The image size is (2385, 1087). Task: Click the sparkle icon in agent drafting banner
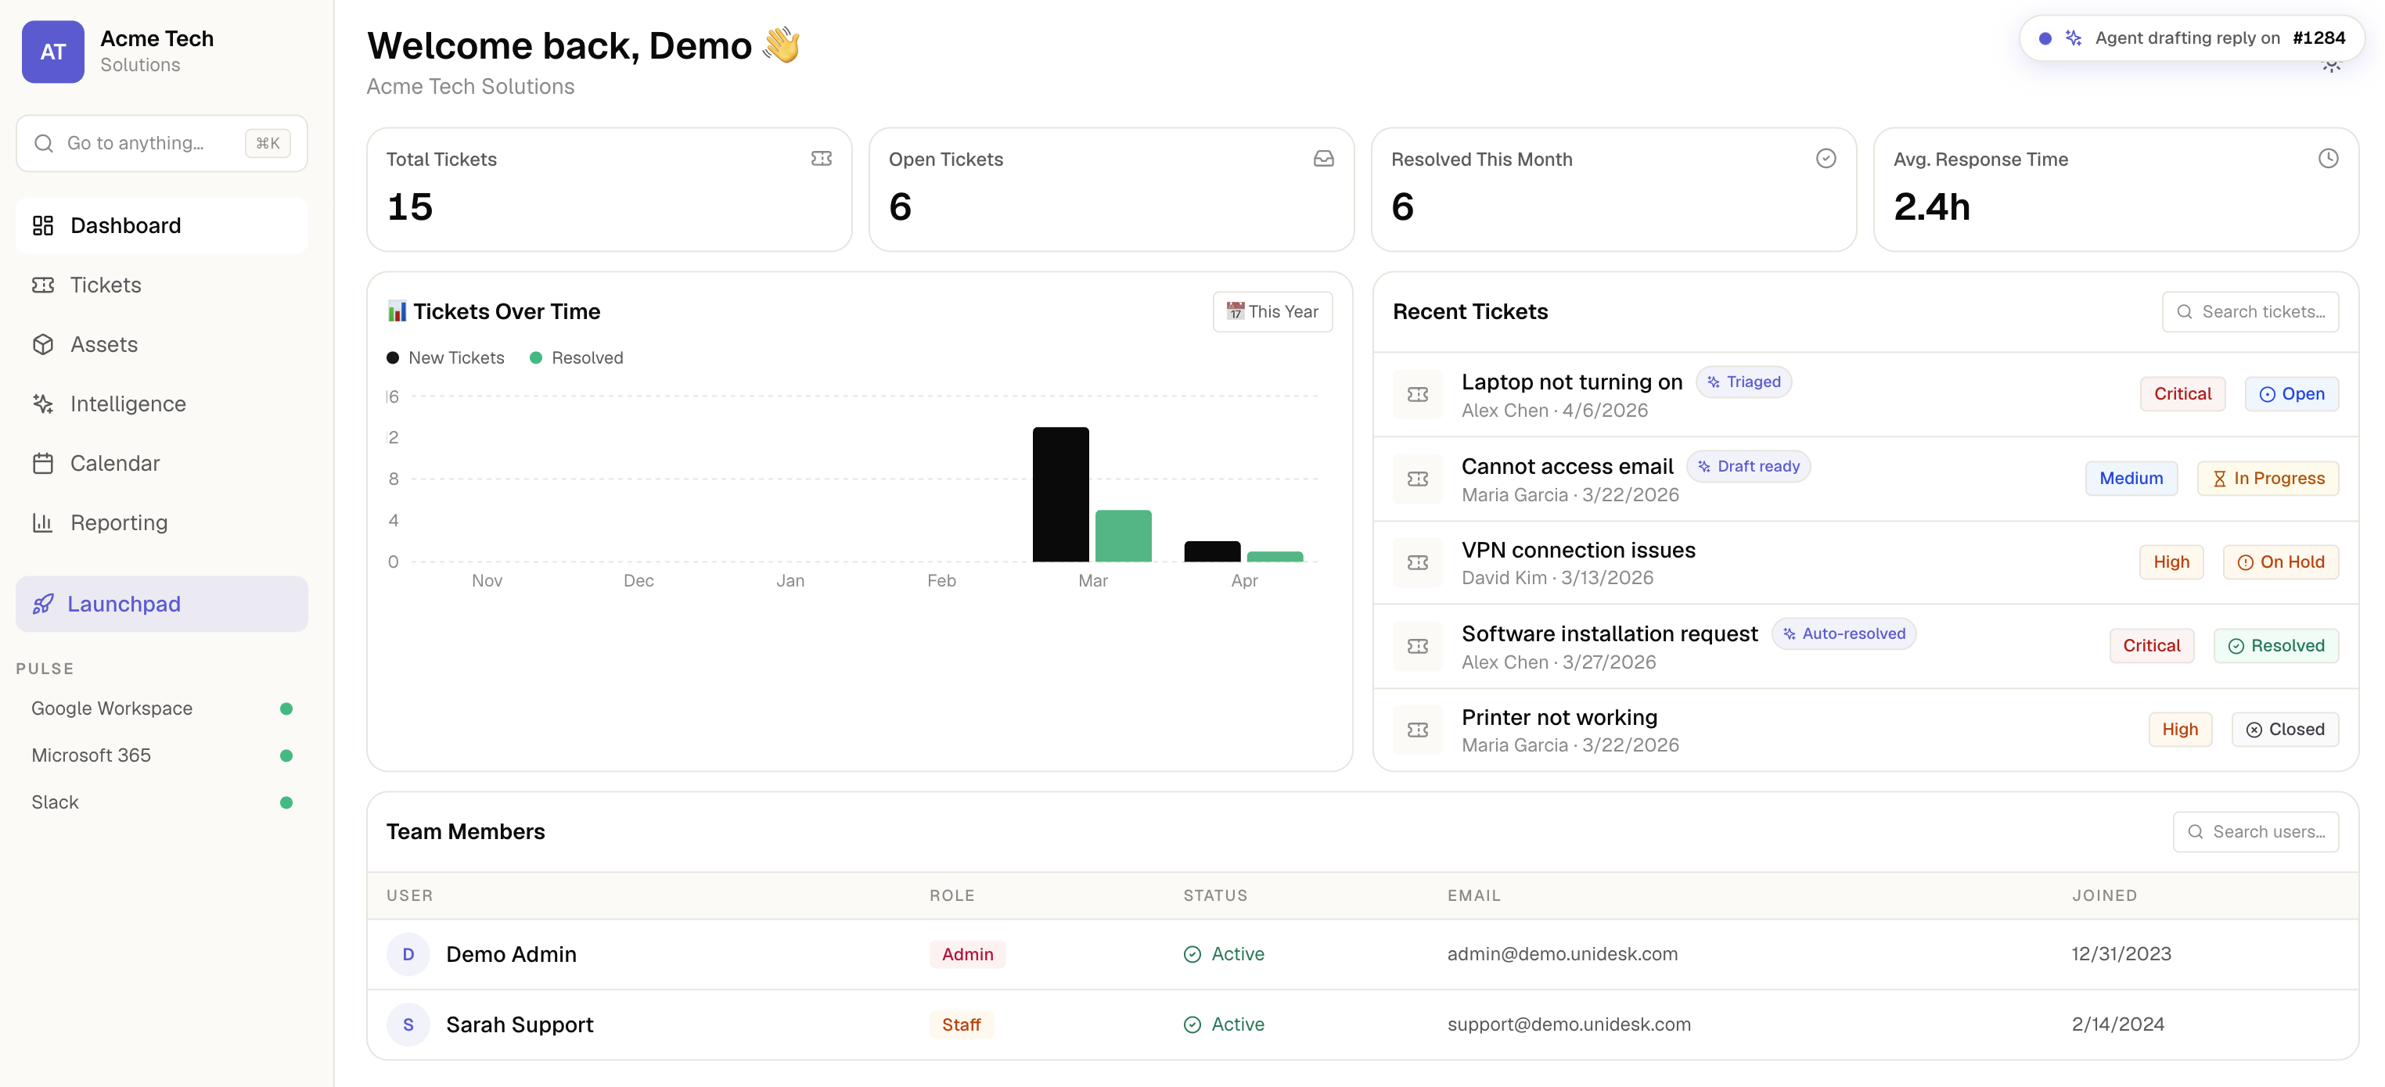pyautogui.click(x=2074, y=38)
